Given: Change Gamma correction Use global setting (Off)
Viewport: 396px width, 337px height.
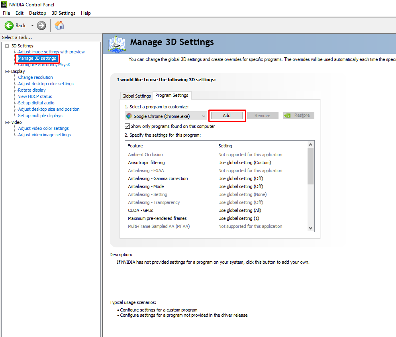Looking at the screenshot, I should point(241,178).
